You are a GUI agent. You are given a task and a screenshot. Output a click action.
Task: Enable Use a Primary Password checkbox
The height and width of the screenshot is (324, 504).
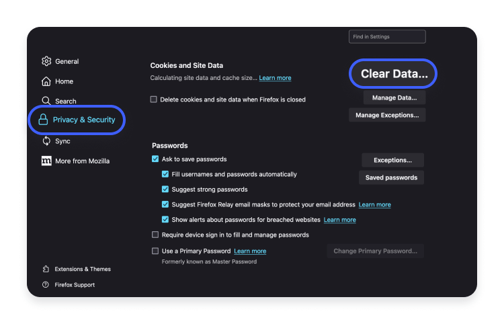[155, 251]
